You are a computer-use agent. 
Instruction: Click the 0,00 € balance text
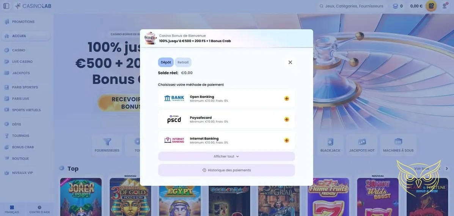[416, 6]
